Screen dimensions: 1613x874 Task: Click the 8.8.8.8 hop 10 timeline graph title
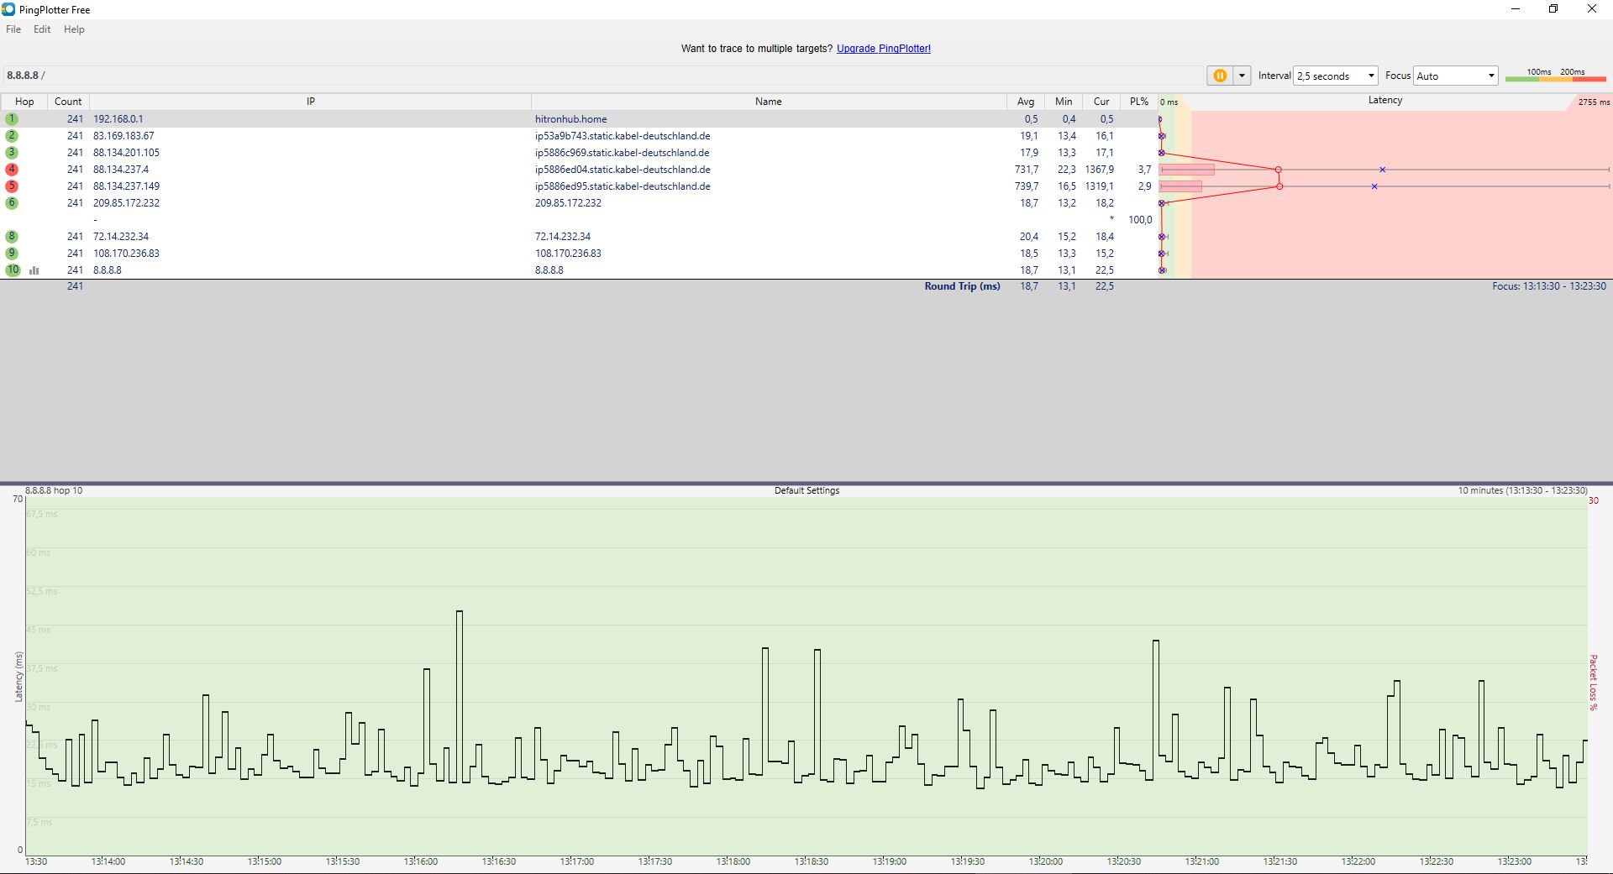coord(54,490)
